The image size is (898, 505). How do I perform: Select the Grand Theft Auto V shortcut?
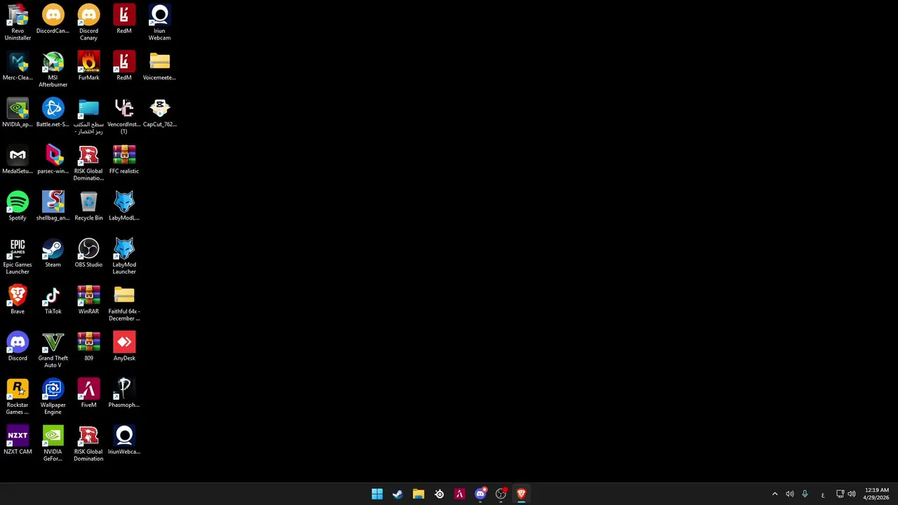coord(53,350)
